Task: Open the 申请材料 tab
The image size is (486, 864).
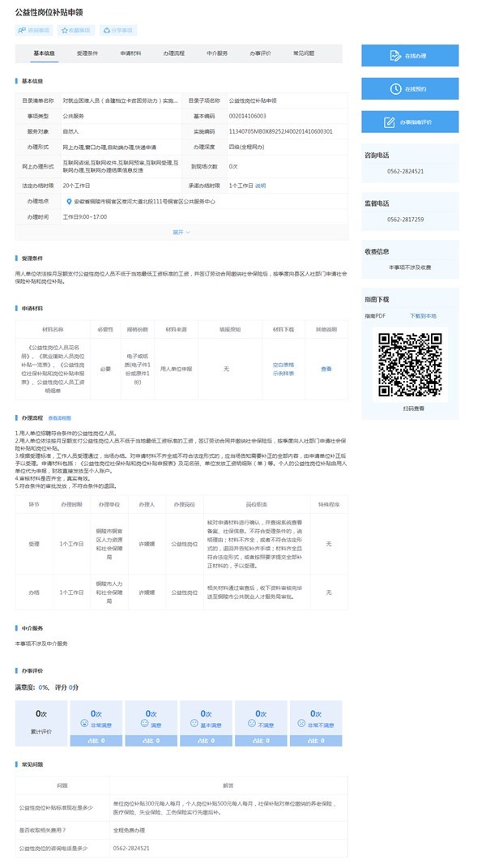Action: pyautogui.click(x=130, y=53)
